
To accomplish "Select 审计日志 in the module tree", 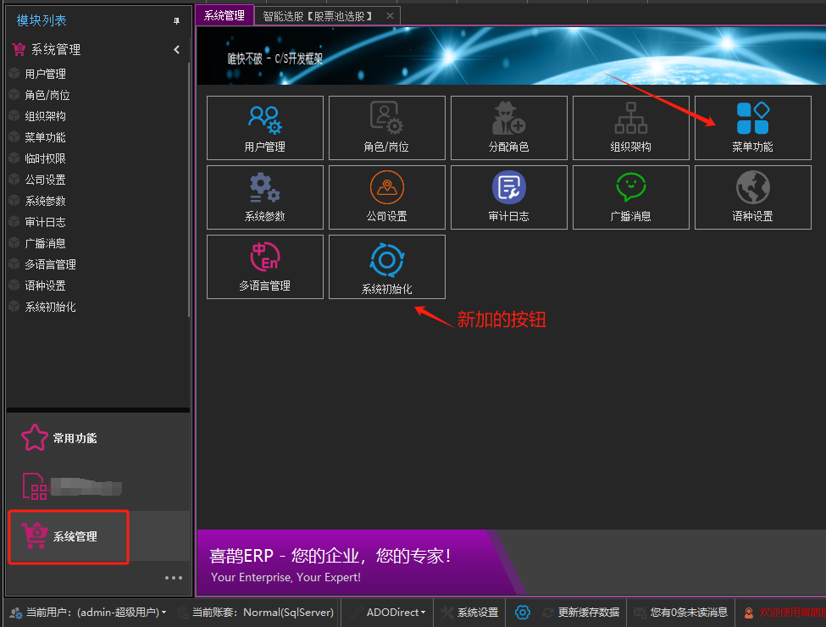I will tap(45, 222).
